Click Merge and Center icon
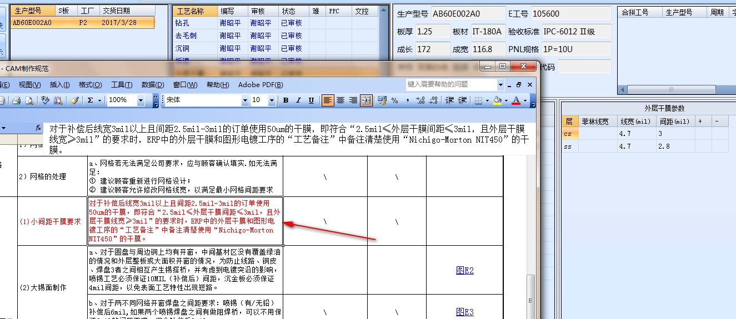 point(366,100)
